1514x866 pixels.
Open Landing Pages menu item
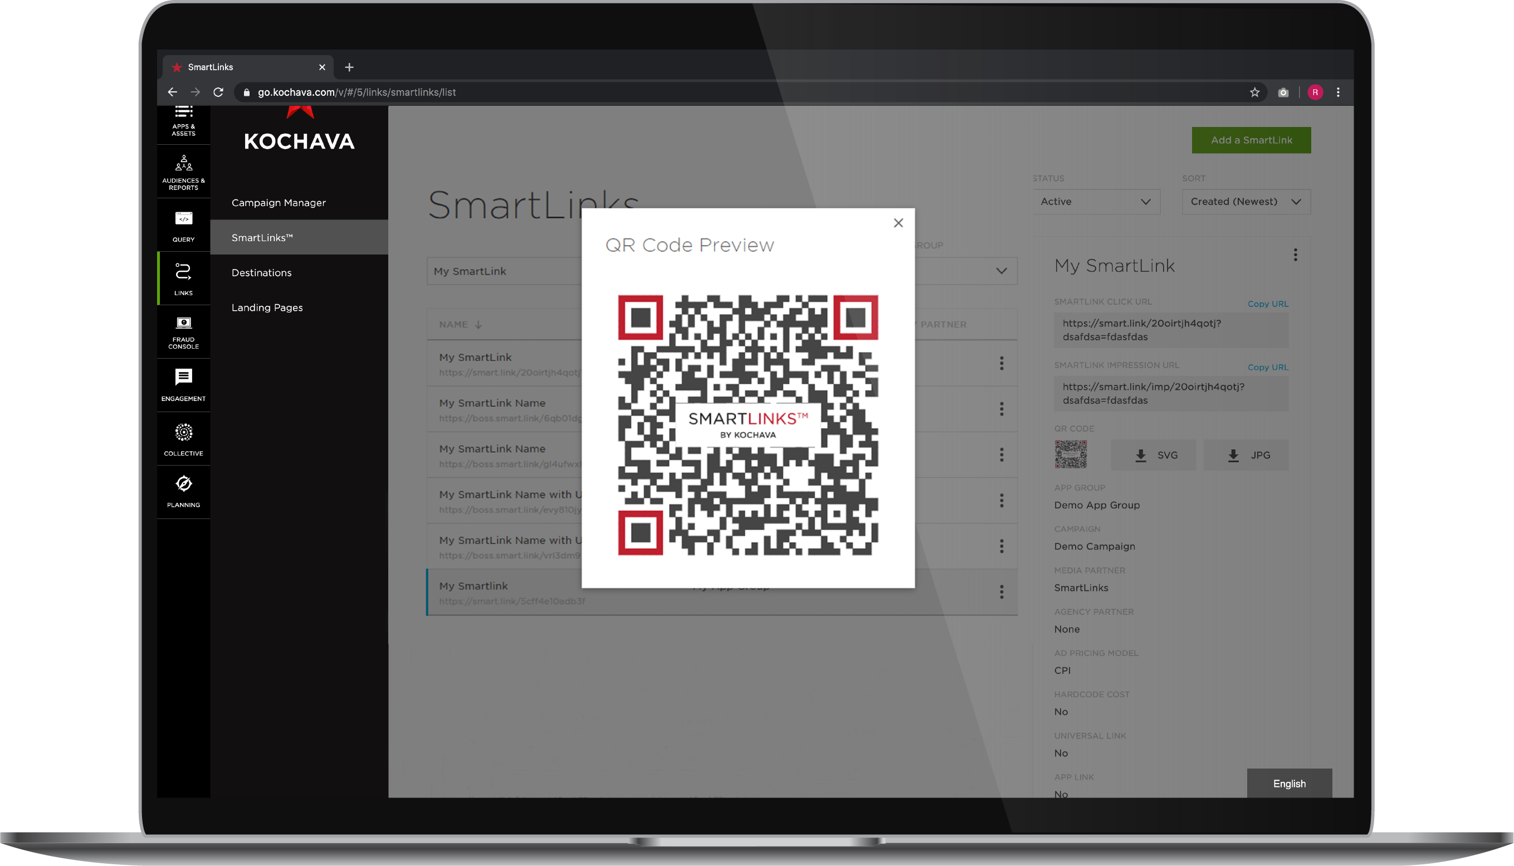click(267, 307)
